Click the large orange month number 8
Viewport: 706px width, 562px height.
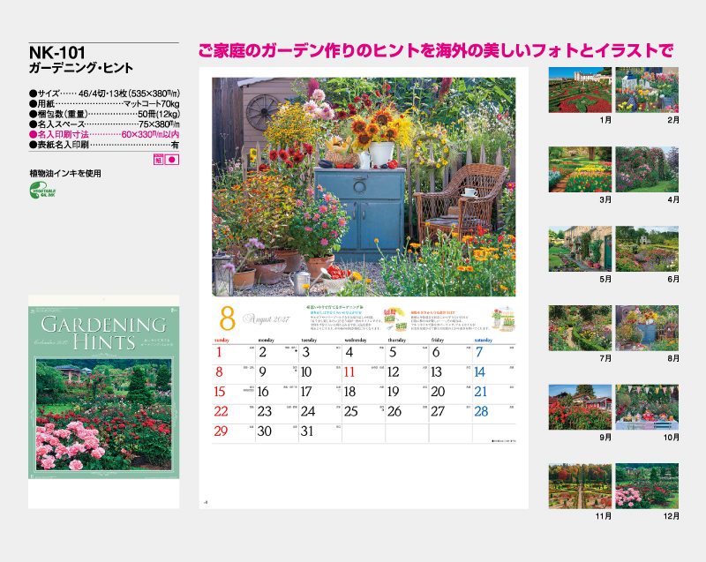point(228,318)
